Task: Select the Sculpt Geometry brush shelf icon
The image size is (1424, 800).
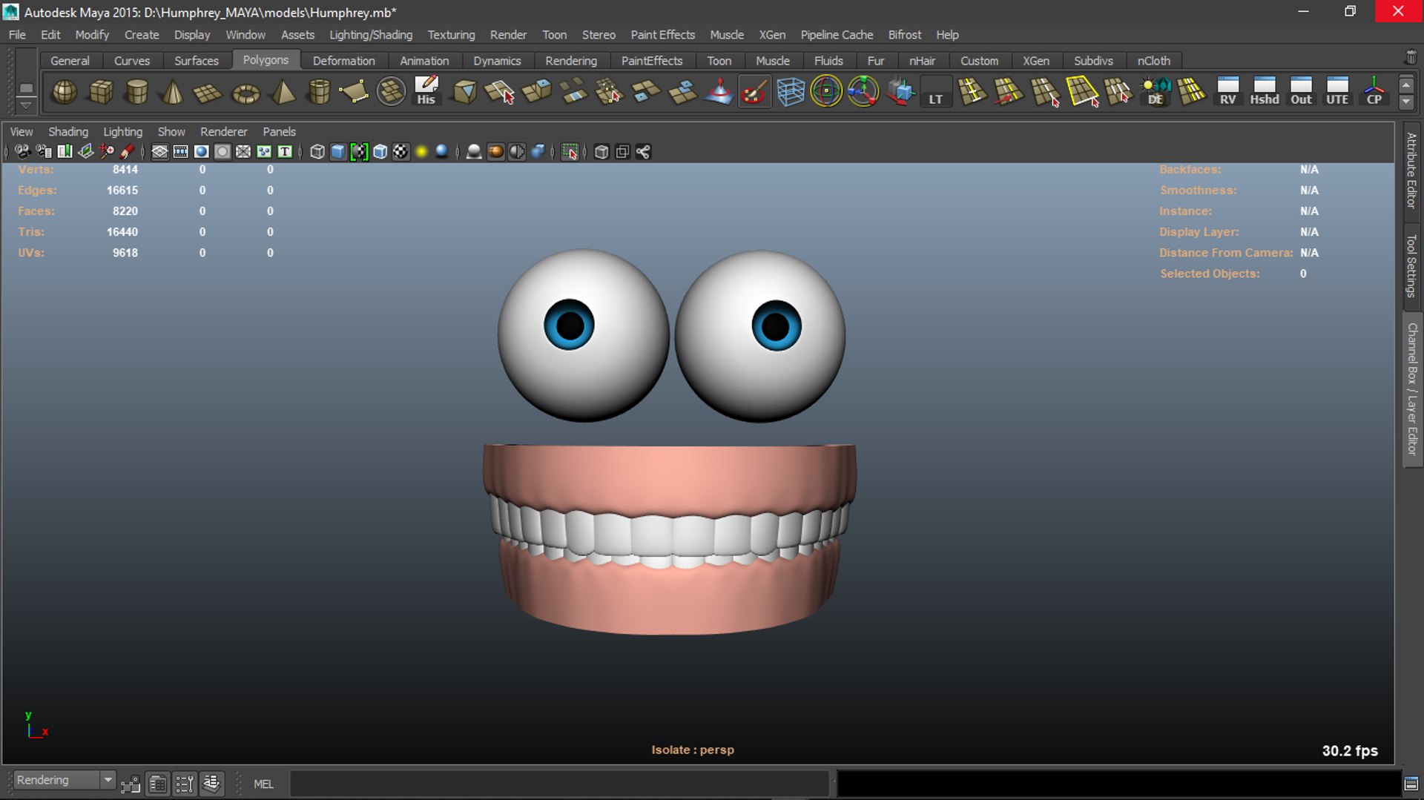Action: pos(754,92)
